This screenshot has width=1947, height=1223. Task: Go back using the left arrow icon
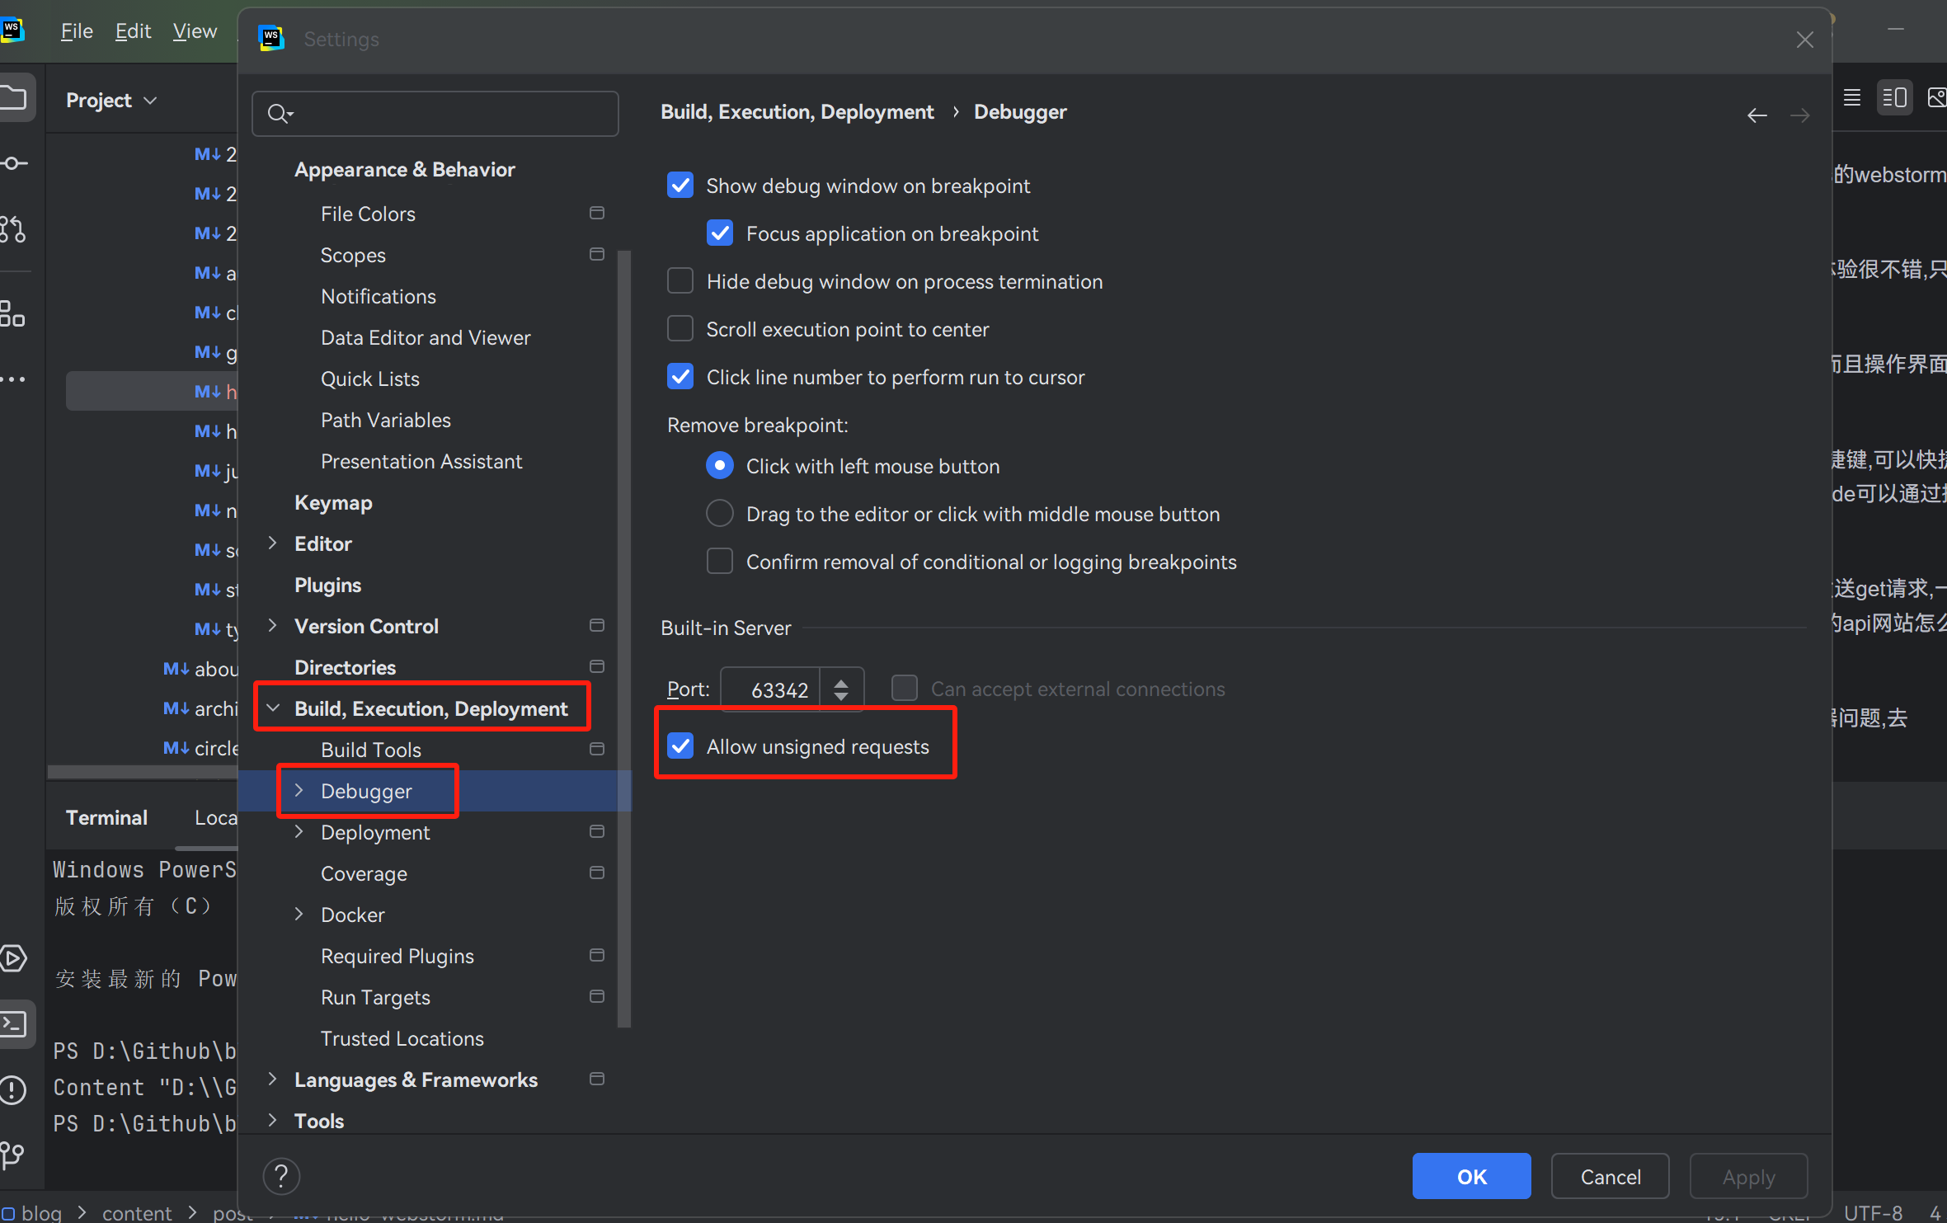(1757, 115)
